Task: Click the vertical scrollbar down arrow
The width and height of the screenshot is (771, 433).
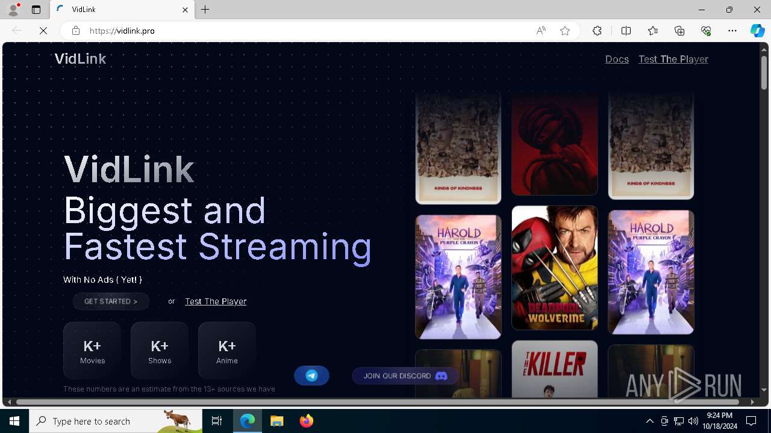Action: pos(764,390)
